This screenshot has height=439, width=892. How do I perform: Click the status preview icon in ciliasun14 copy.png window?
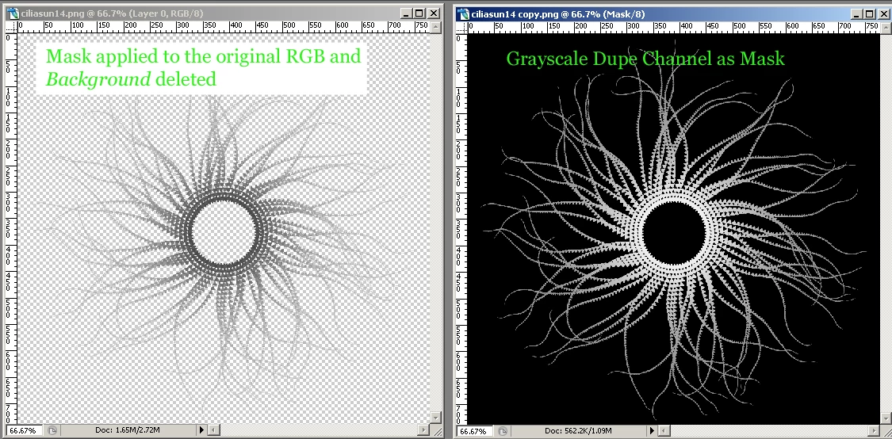pos(503,432)
